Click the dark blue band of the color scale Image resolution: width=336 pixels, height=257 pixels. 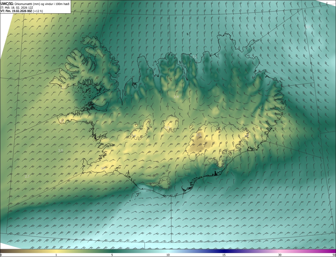[224, 251]
